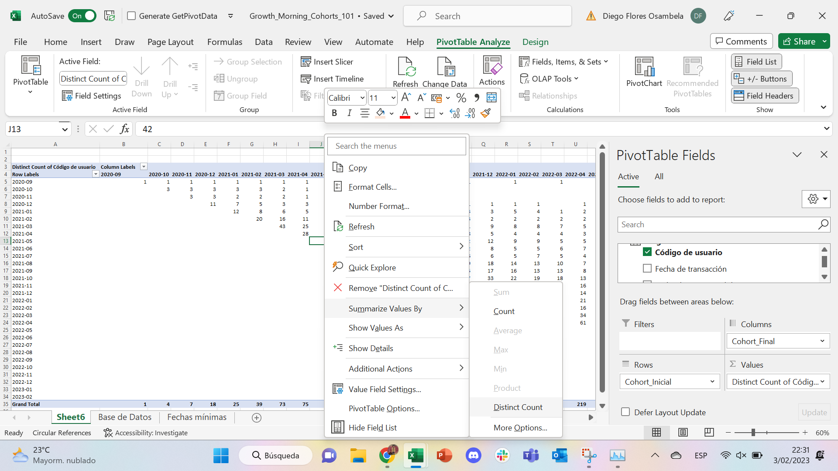Apply percent style from the mini toolbar
Viewport: 838px width, 471px height.
(461, 98)
